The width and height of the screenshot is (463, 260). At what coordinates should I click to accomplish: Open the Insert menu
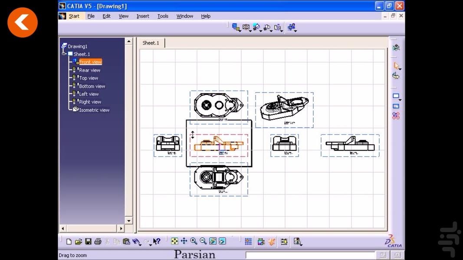pyautogui.click(x=143, y=16)
